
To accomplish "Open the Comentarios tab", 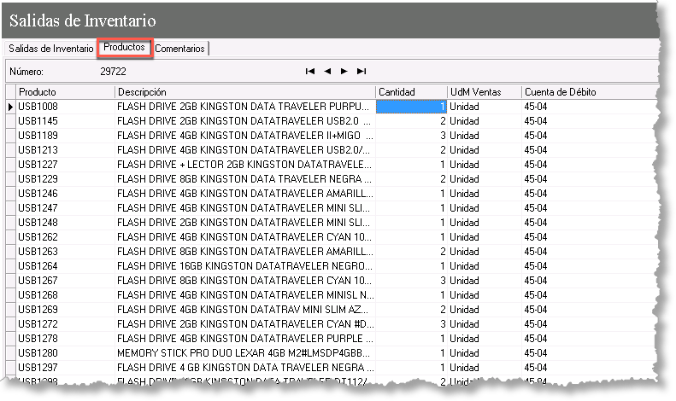I will (x=179, y=49).
